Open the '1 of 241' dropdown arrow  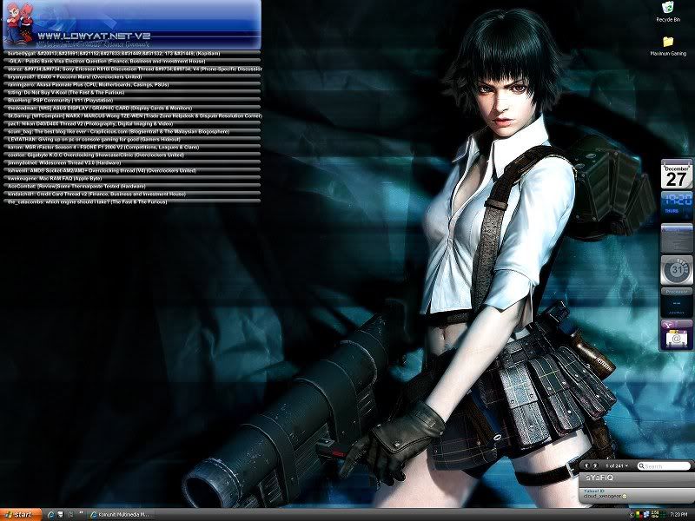tap(626, 465)
